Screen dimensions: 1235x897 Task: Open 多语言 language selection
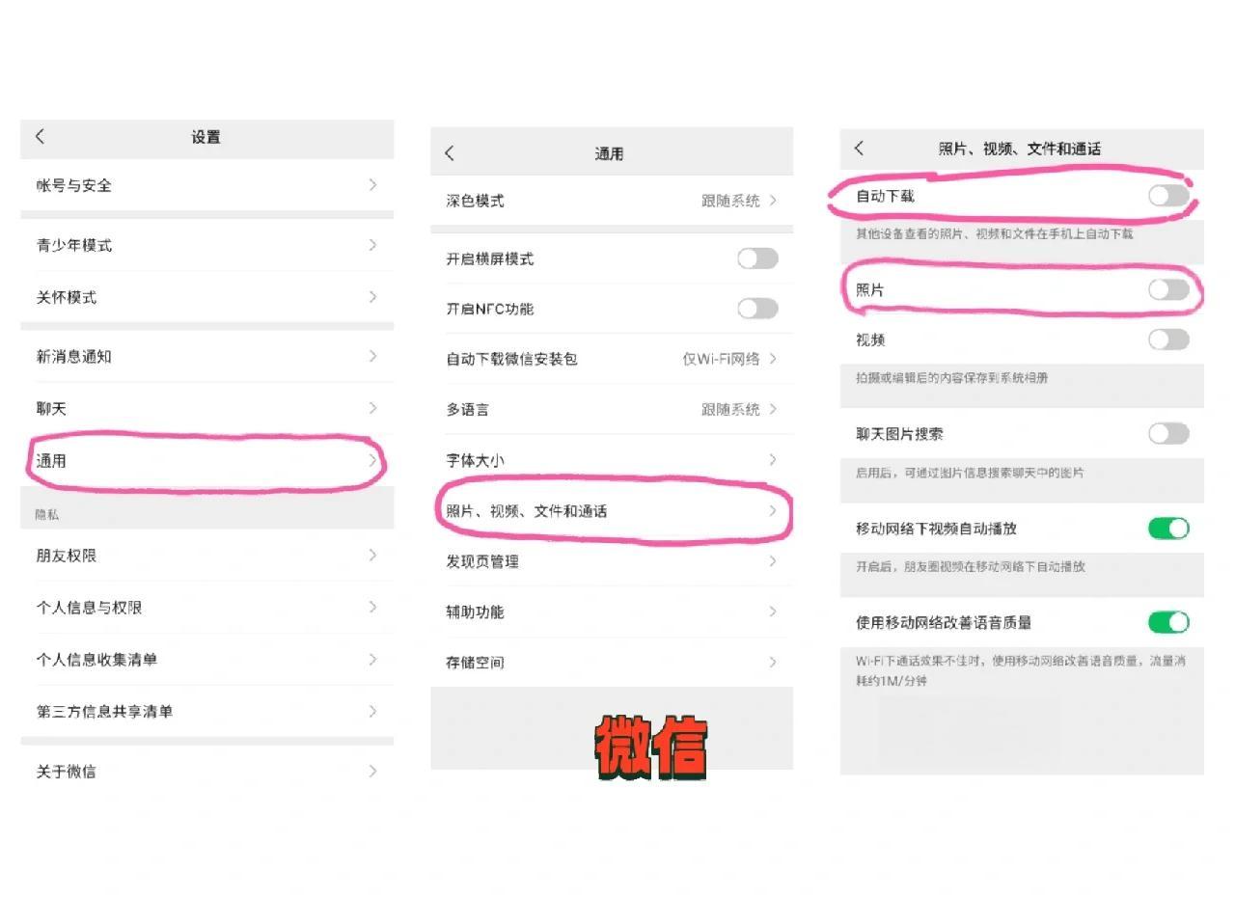(612, 410)
